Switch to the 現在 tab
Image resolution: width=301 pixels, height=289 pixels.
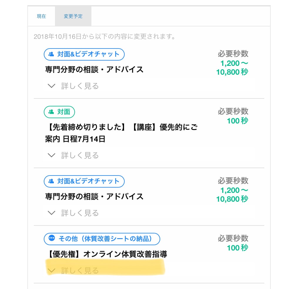pos(41,16)
